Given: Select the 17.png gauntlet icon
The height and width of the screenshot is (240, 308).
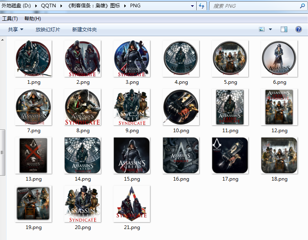Looking at the screenshot, I should tap(230, 155).
